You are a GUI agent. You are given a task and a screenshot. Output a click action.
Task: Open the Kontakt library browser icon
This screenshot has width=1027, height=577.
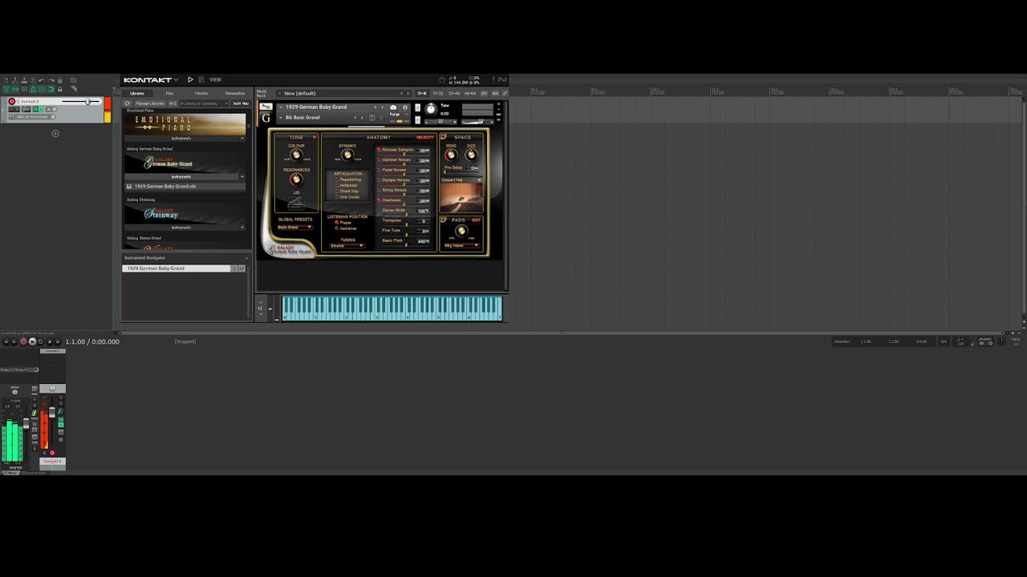click(x=201, y=79)
